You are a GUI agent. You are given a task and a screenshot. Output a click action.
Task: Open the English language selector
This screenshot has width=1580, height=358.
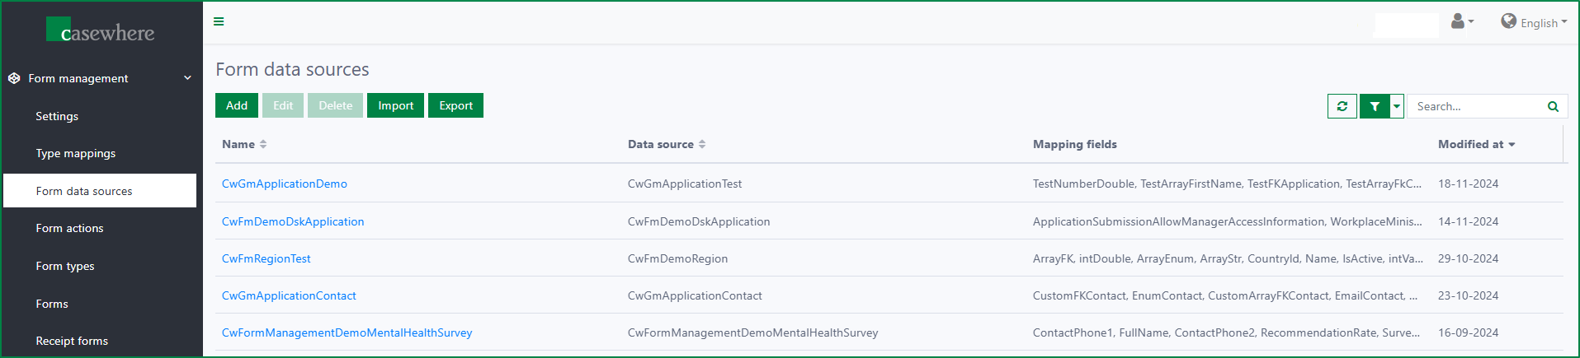coord(1534,22)
